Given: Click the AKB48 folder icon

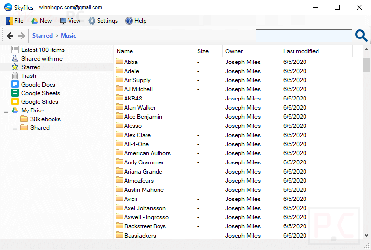Looking at the screenshot, I should coord(119,98).
